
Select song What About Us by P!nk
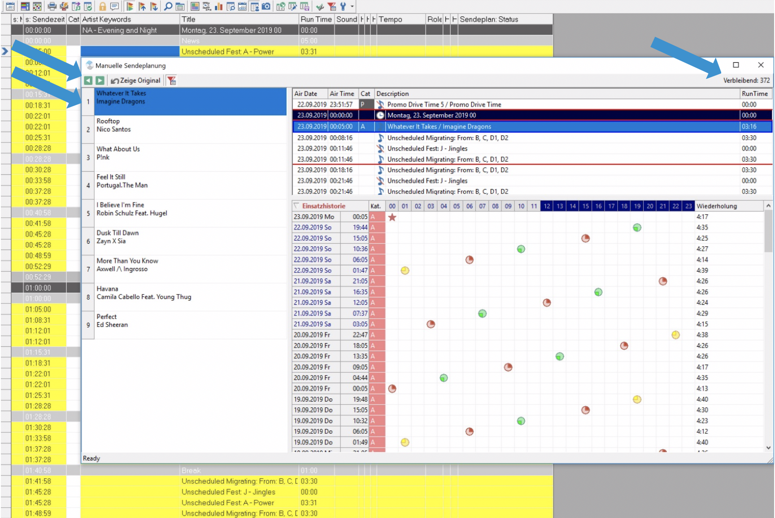pos(184,157)
